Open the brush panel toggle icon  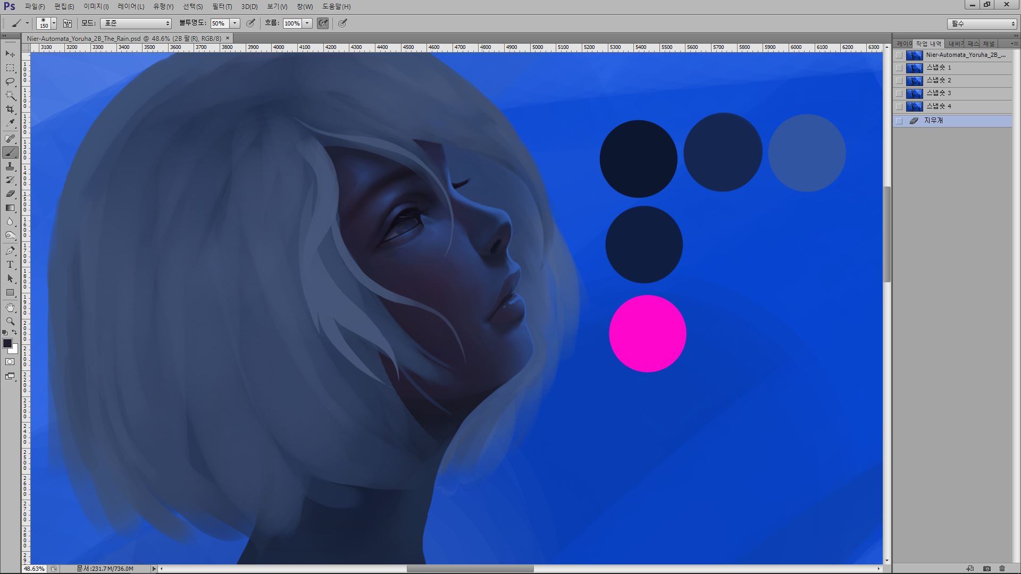[x=68, y=23]
